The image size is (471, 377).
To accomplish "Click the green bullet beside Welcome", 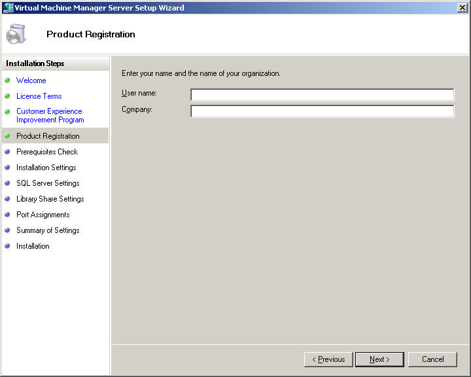I will [7, 81].
